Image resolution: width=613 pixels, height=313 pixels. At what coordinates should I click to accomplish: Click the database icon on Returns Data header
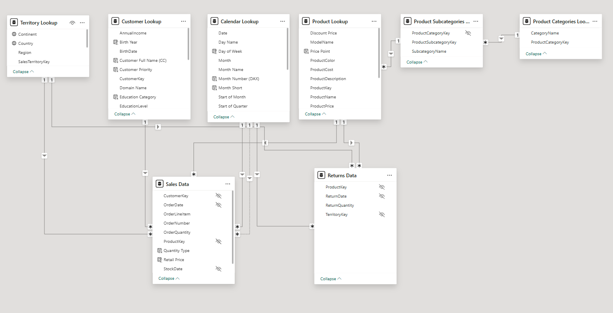[321, 175]
